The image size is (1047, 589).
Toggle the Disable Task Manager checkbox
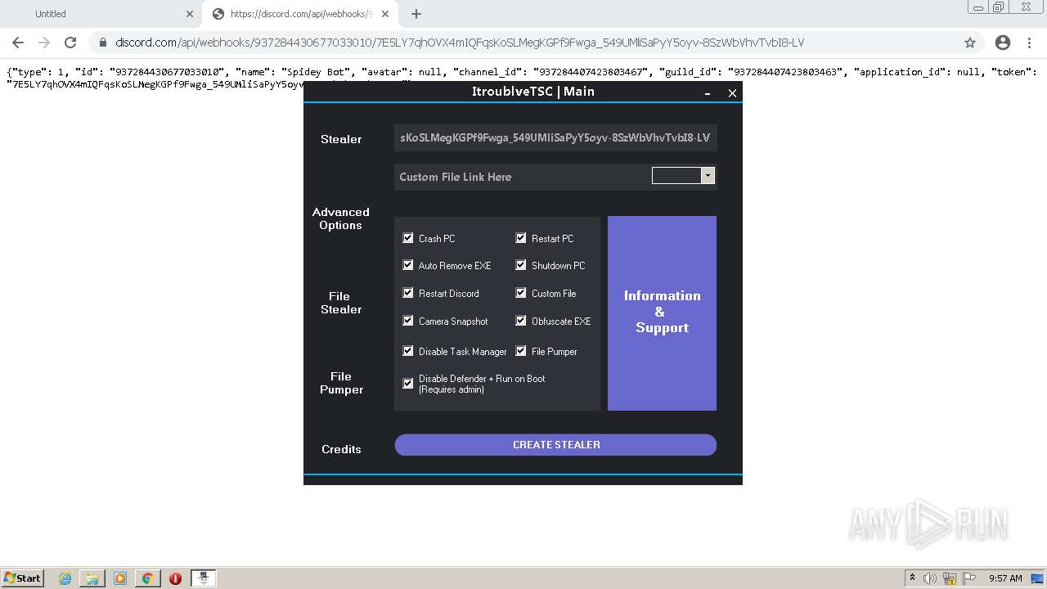(x=408, y=351)
